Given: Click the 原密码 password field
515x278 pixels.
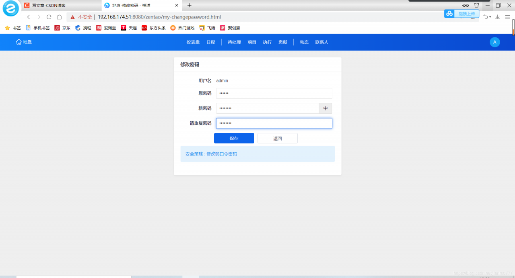Looking at the screenshot, I should point(274,93).
